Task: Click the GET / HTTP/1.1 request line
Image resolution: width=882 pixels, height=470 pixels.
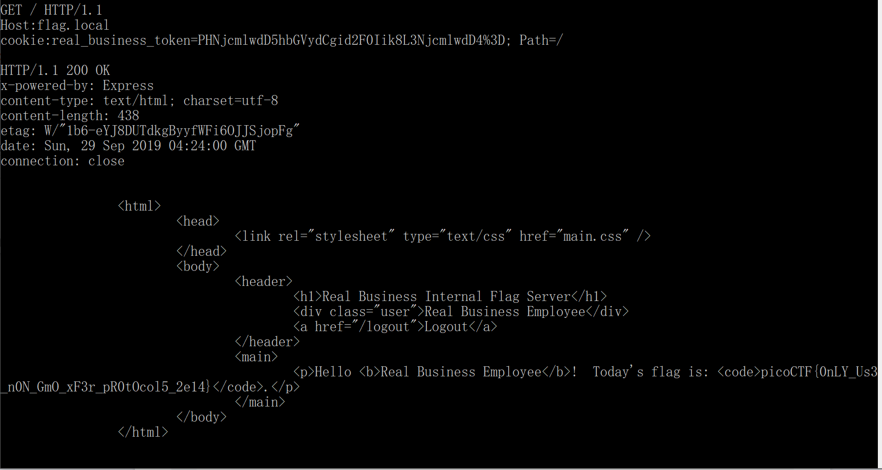Action: coord(51,10)
